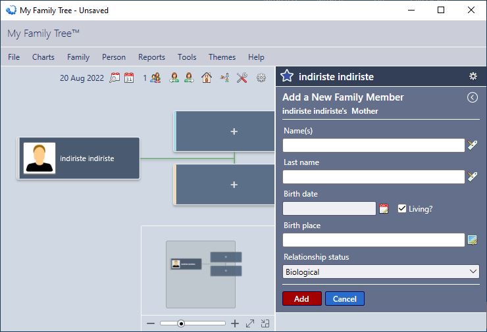The image size is (487, 332).
Task: Click the star icon beside indiriste indiriste
Action: (x=287, y=76)
